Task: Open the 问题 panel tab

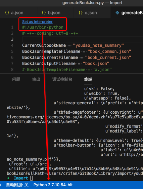Action: (16, 79)
